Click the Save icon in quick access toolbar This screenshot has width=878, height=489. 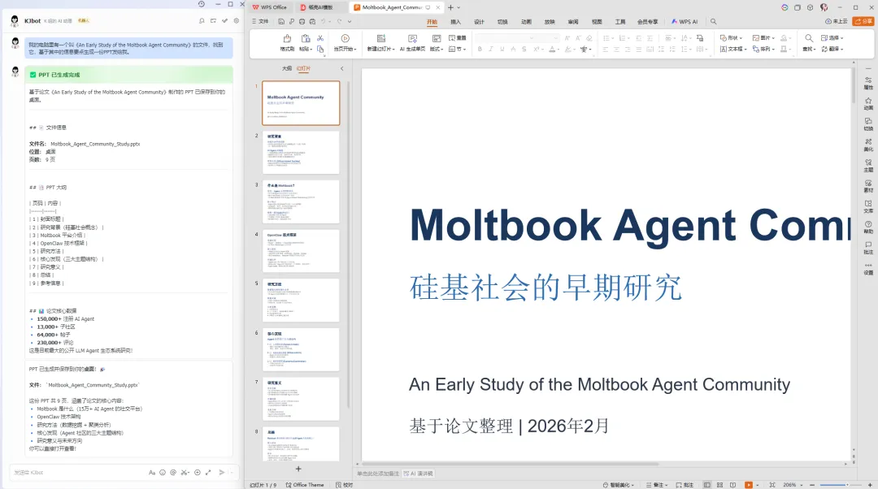coord(281,22)
